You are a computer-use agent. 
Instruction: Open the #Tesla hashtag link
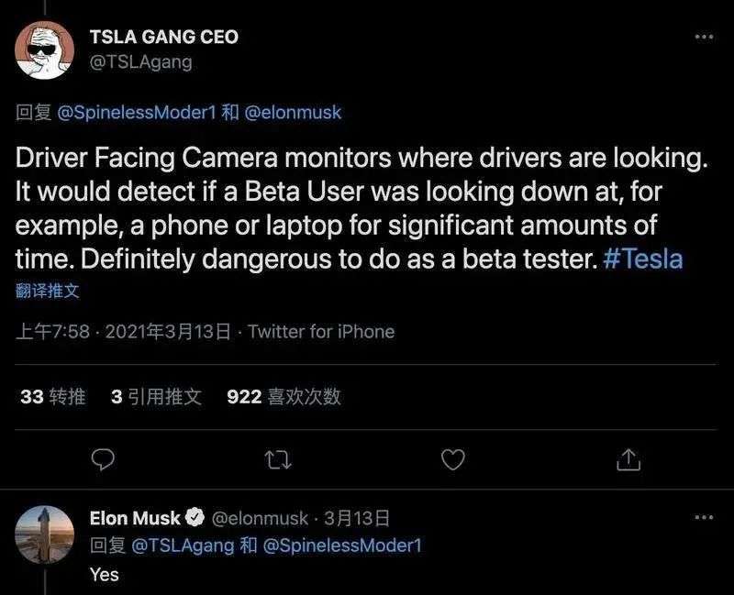[643, 259]
